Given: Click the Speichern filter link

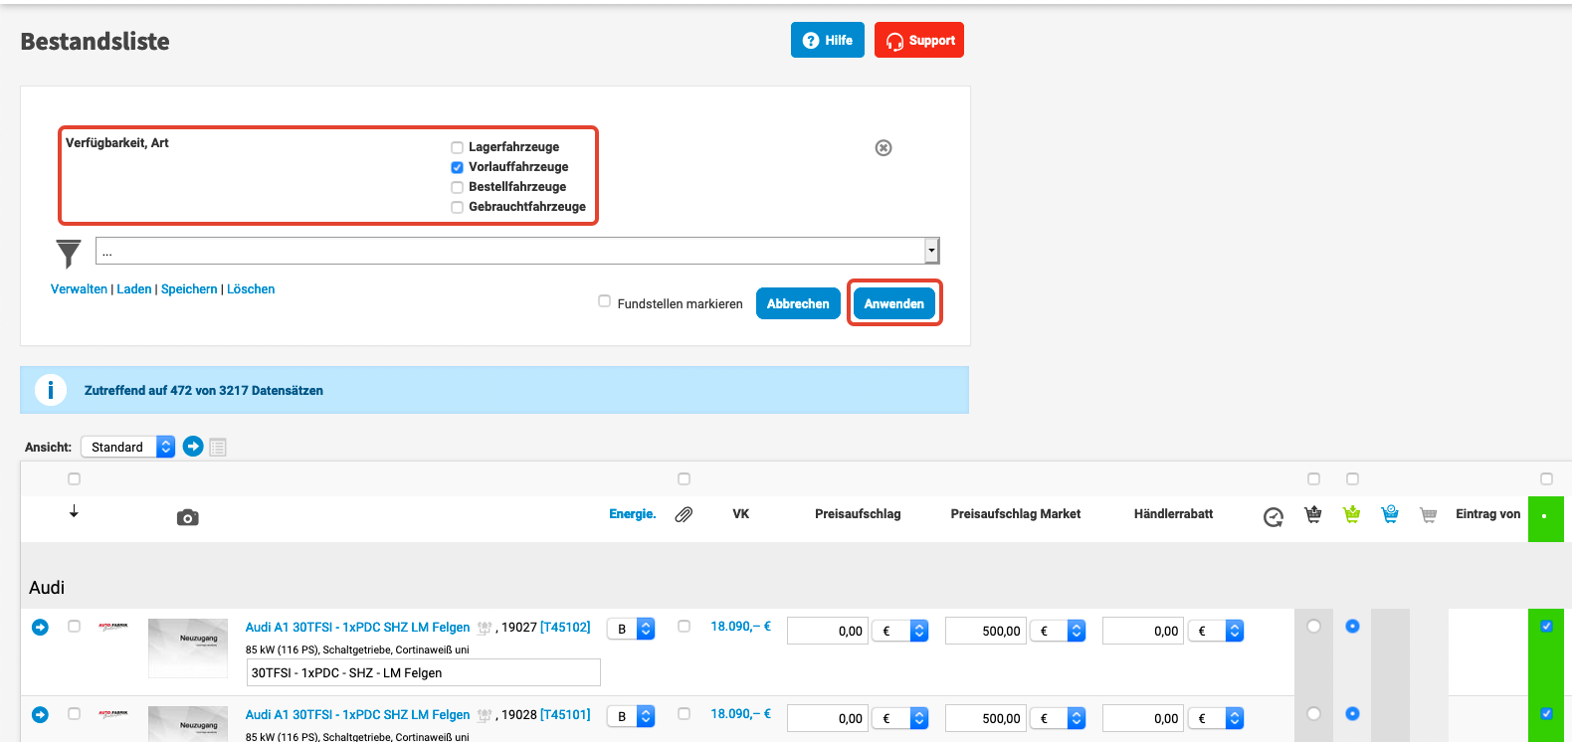Looking at the screenshot, I should tap(189, 289).
